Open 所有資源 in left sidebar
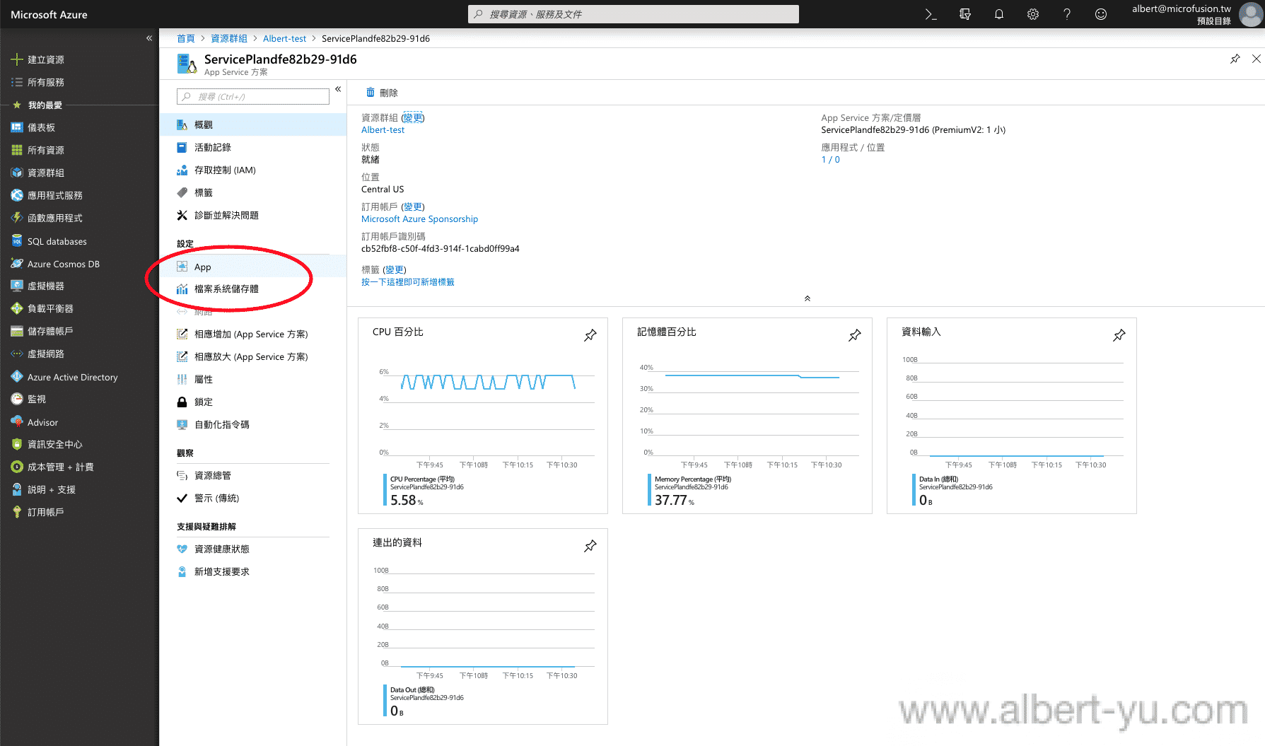 coord(79,150)
